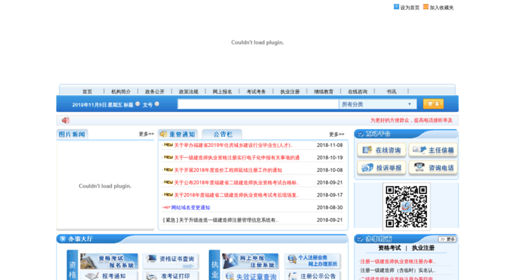
Task: Click the 加入收藏夹 bookmark icon
Action: click(x=426, y=7)
